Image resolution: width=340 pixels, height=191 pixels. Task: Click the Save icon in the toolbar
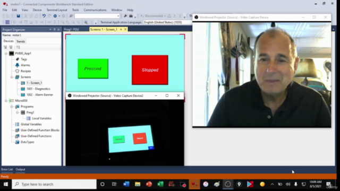[19, 16]
